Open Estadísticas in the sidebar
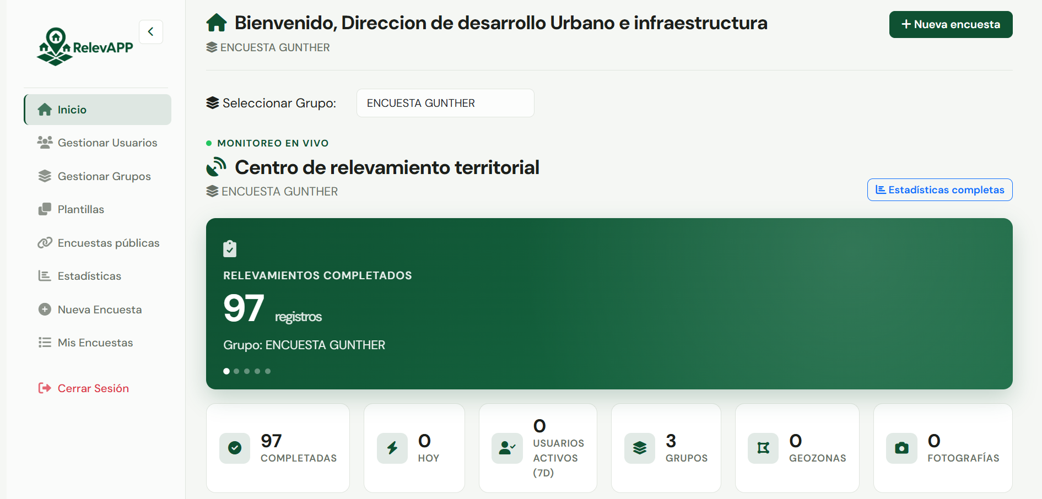 click(98, 276)
